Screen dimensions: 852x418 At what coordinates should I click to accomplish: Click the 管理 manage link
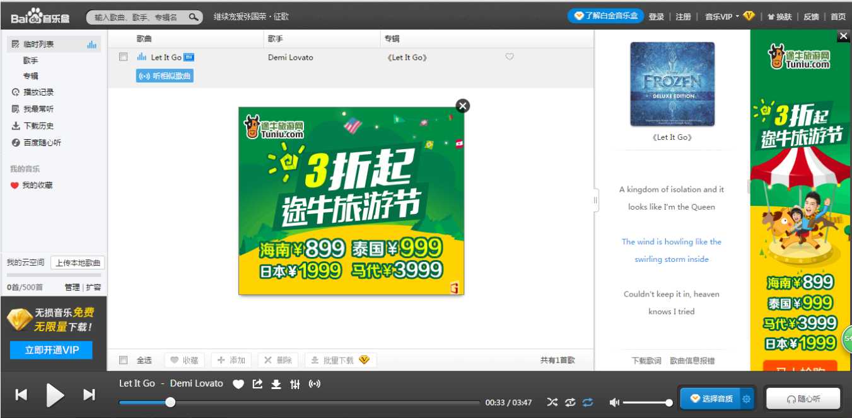pyautogui.click(x=72, y=287)
